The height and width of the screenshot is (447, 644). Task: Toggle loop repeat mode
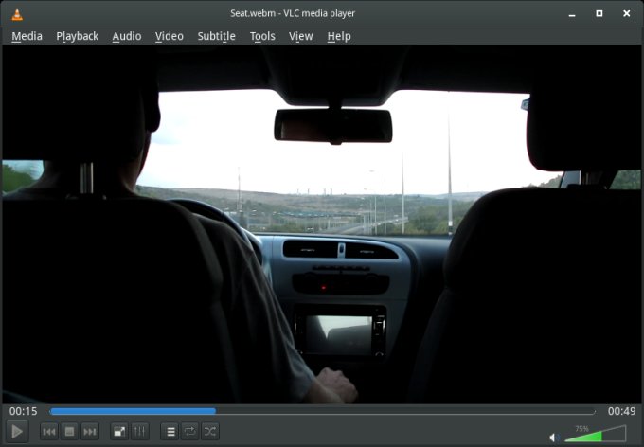[x=189, y=432]
